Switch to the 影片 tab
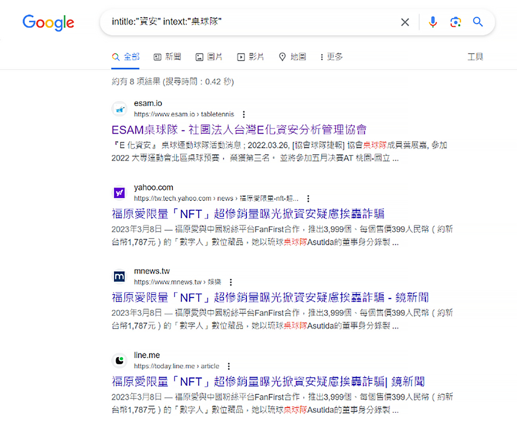The width and height of the screenshot is (517, 421). click(251, 57)
